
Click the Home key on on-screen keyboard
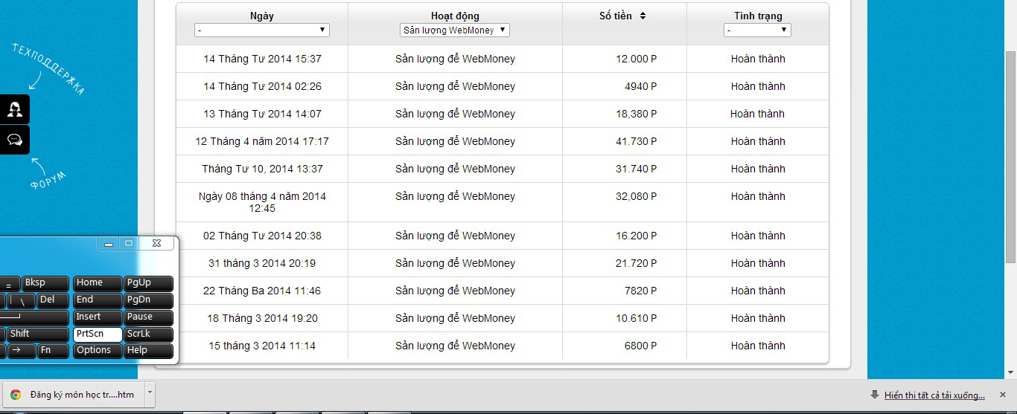(x=98, y=283)
